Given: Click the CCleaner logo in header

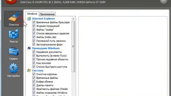Looking at the screenshot, I should (11, 2).
